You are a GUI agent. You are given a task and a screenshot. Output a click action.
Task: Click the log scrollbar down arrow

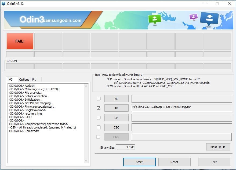[x=86, y=161]
